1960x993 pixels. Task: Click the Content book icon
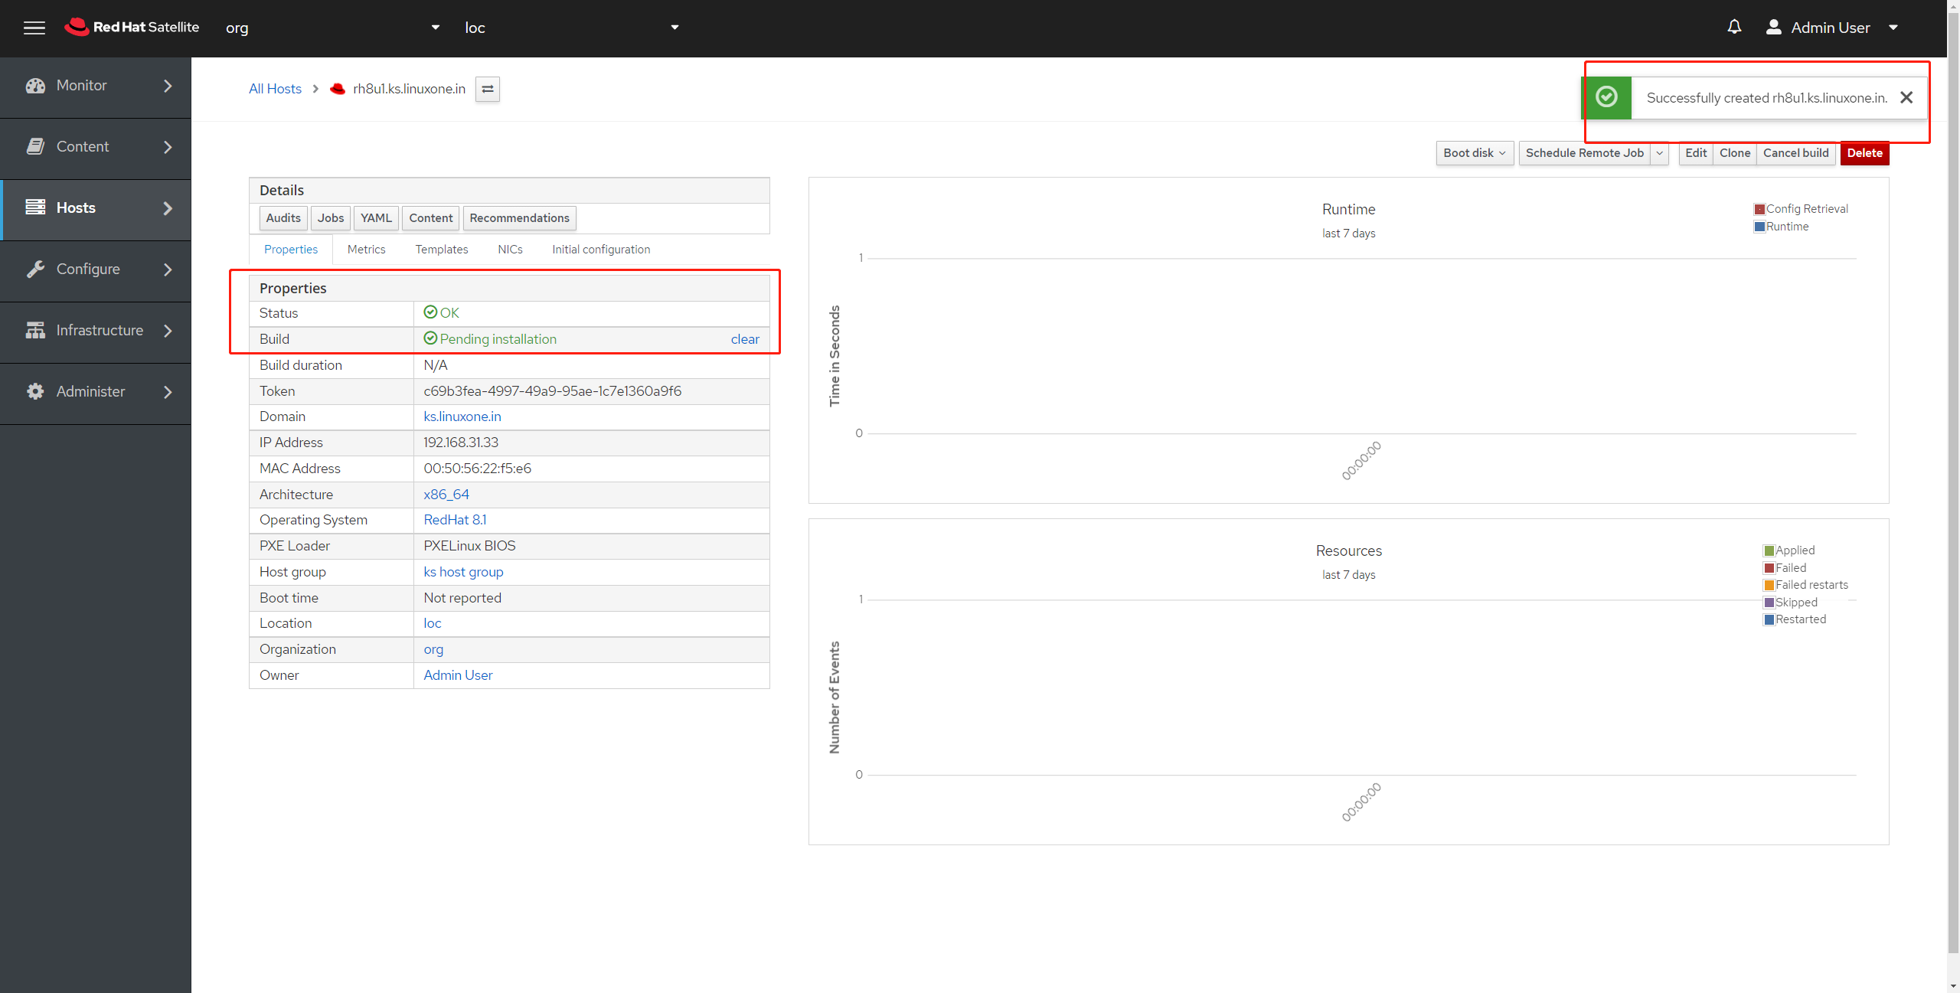pyautogui.click(x=35, y=146)
